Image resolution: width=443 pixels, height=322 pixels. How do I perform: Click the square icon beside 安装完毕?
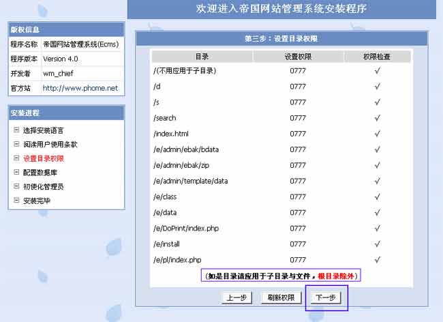pyautogui.click(x=16, y=201)
